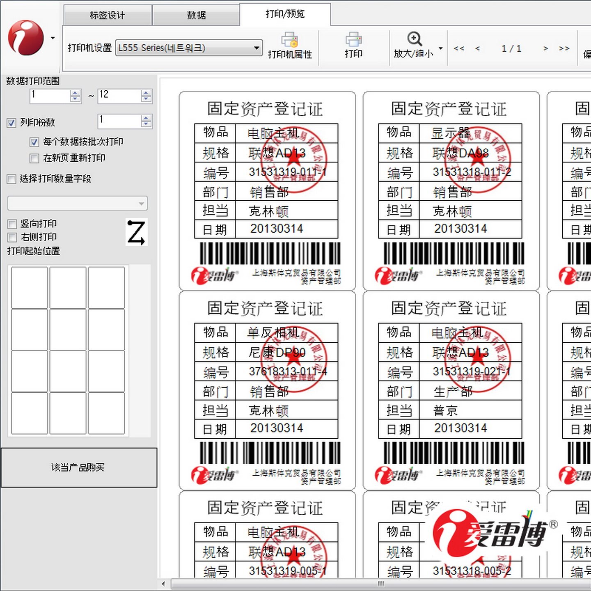This screenshot has width=591, height=591.
Task: Click the data print range start field
Action: coord(50,96)
